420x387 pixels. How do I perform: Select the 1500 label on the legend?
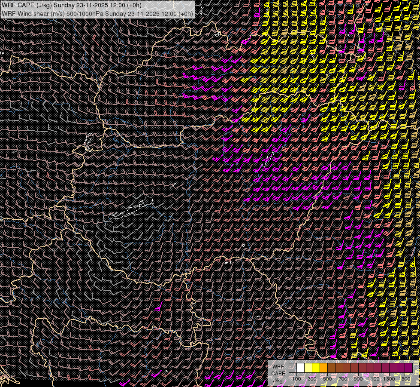pyautogui.click(x=405, y=379)
